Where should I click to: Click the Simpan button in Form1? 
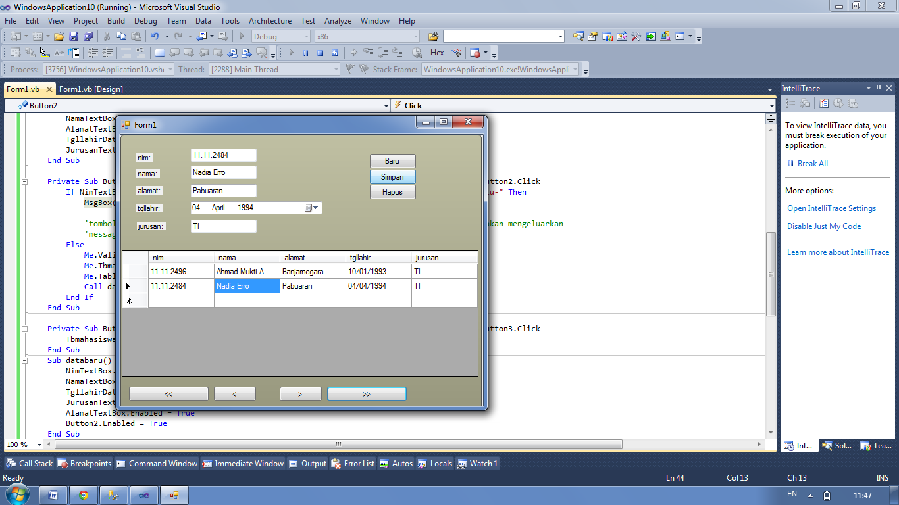[x=392, y=177]
